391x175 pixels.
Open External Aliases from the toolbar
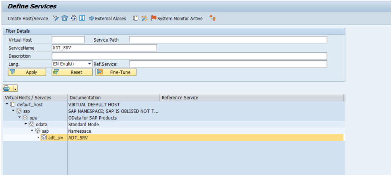coord(107,18)
